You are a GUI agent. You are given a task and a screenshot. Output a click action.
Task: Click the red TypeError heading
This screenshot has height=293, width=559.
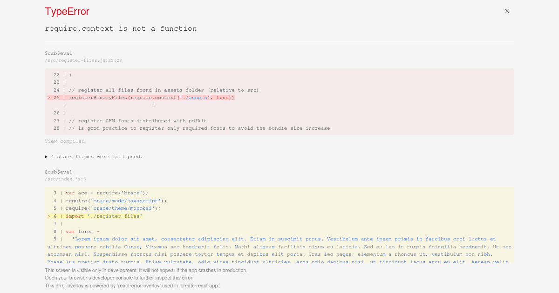click(67, 12)
